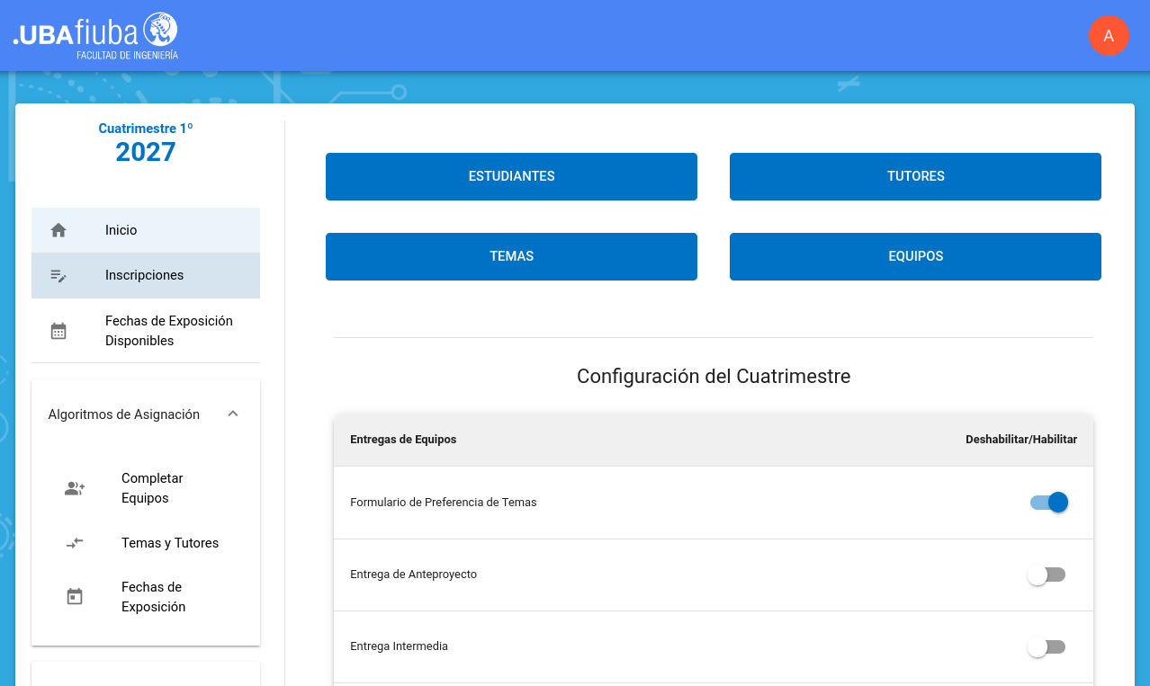This screenshot has height=686, width=1150.
Task: Click the UBA fiuba logo
Action: [95, 36]
